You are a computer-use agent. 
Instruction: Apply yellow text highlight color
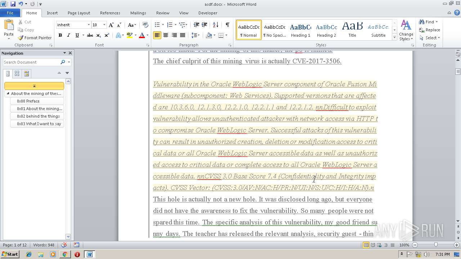[130, 35]
